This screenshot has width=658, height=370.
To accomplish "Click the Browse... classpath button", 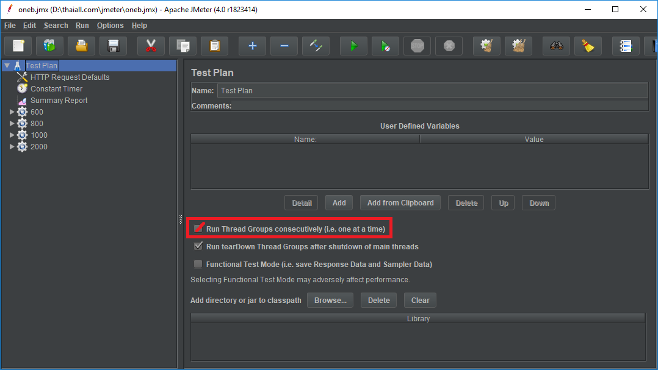I will 330,300.
